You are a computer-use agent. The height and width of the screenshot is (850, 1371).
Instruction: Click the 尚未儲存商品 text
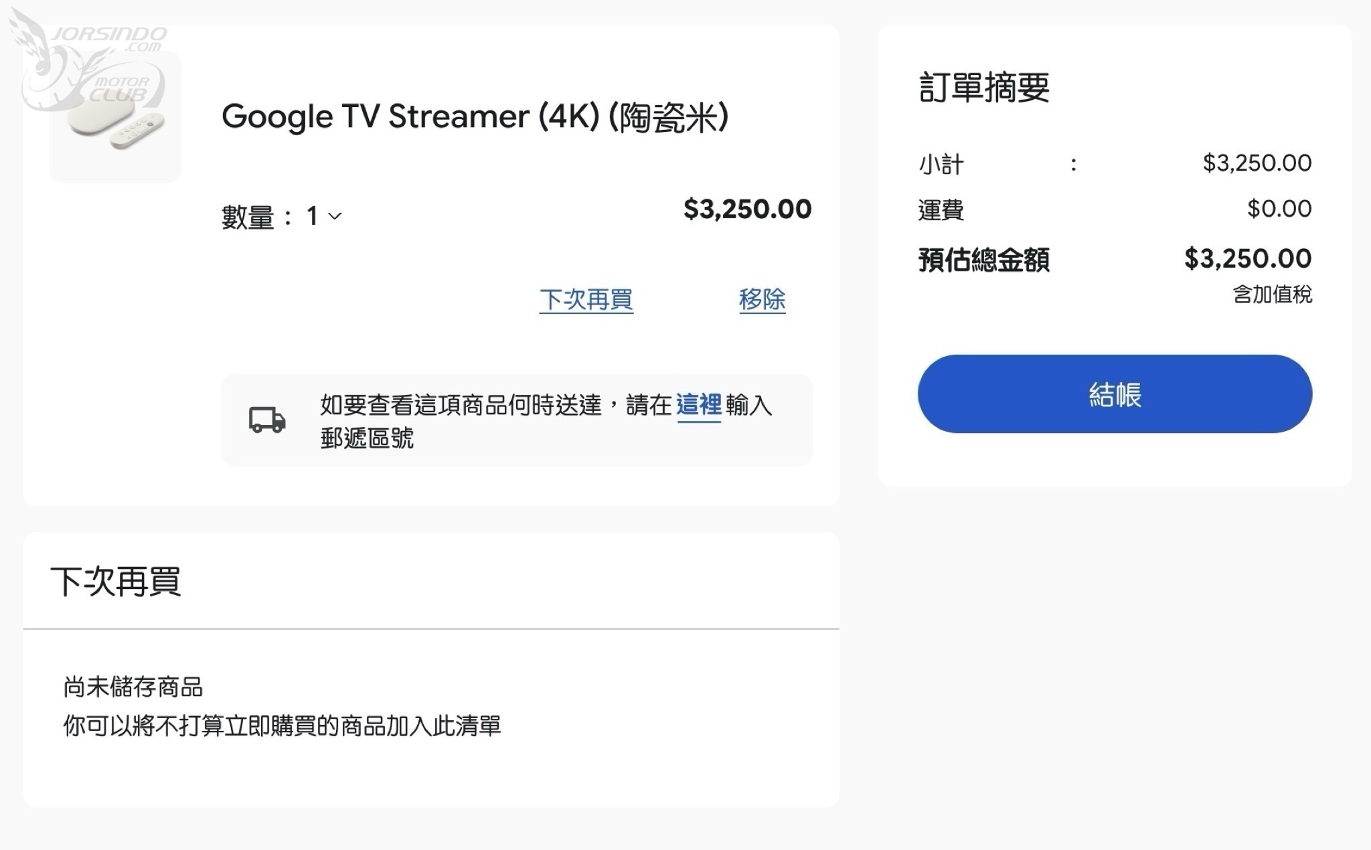click(133, 687)
